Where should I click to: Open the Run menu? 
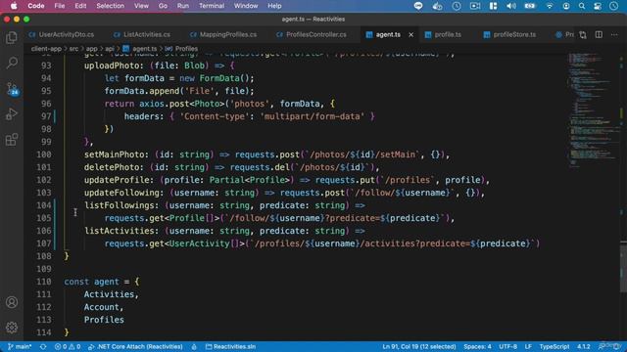coord(183,6)
